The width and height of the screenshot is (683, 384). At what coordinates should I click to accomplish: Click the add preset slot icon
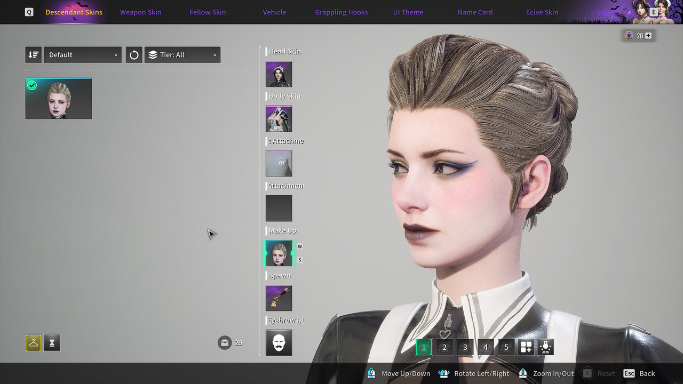[x=526, y=347]
